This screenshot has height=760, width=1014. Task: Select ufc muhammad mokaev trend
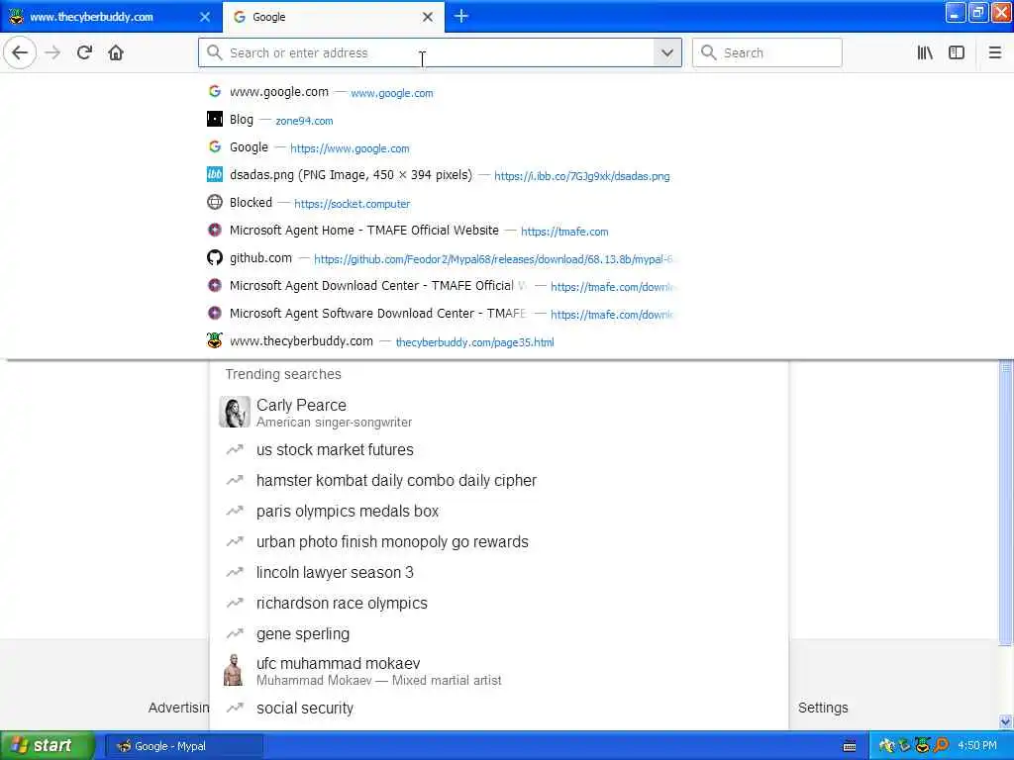pos(499,670)
